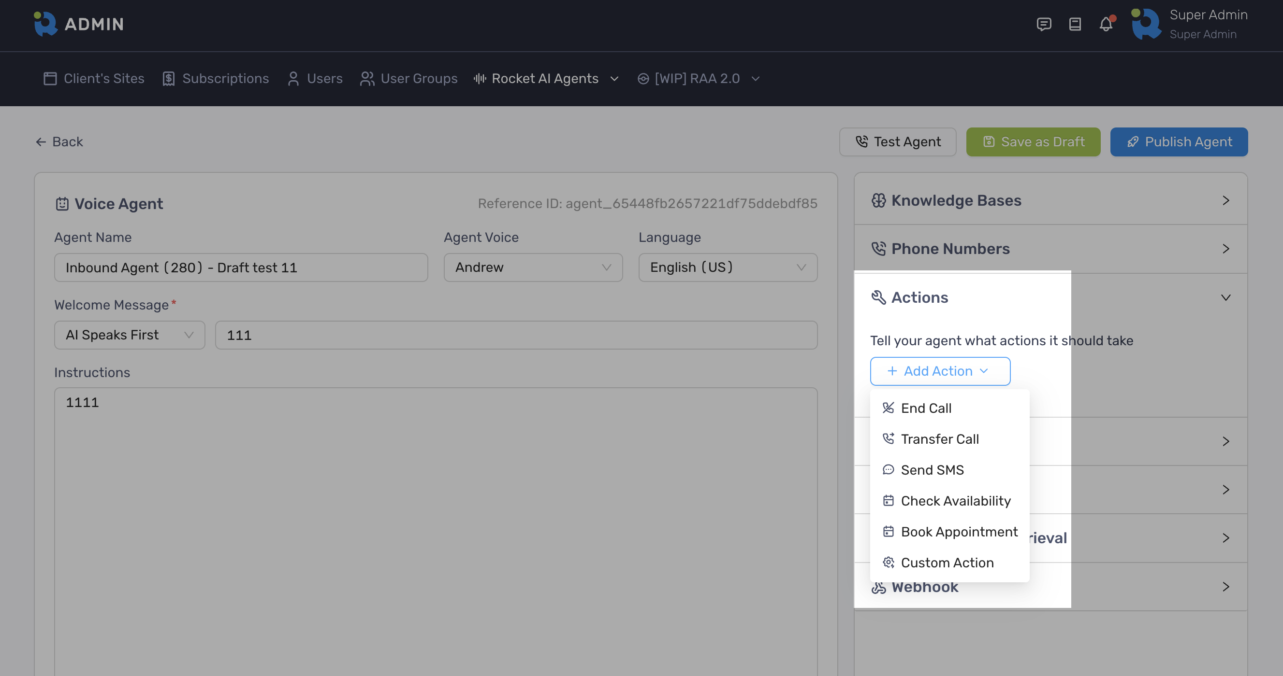
Task: Select End Call action from menu
Action: [x=926, y=408]
